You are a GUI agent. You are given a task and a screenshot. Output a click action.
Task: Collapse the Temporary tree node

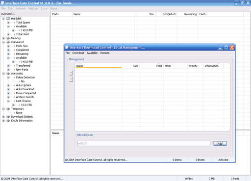point(3,109)
